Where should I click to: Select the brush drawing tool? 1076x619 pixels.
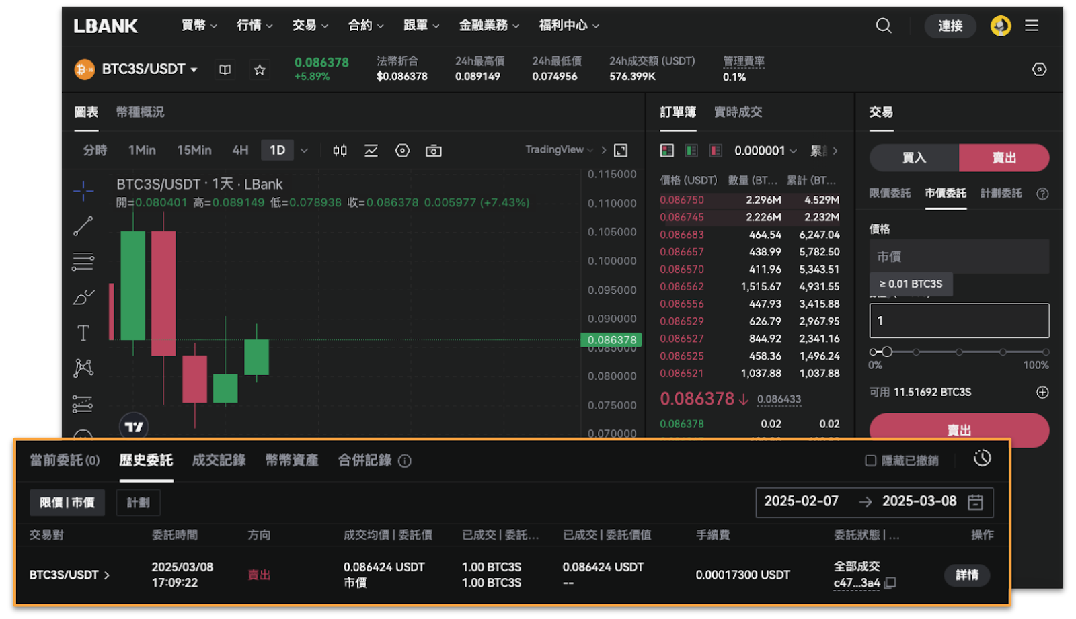83,297
